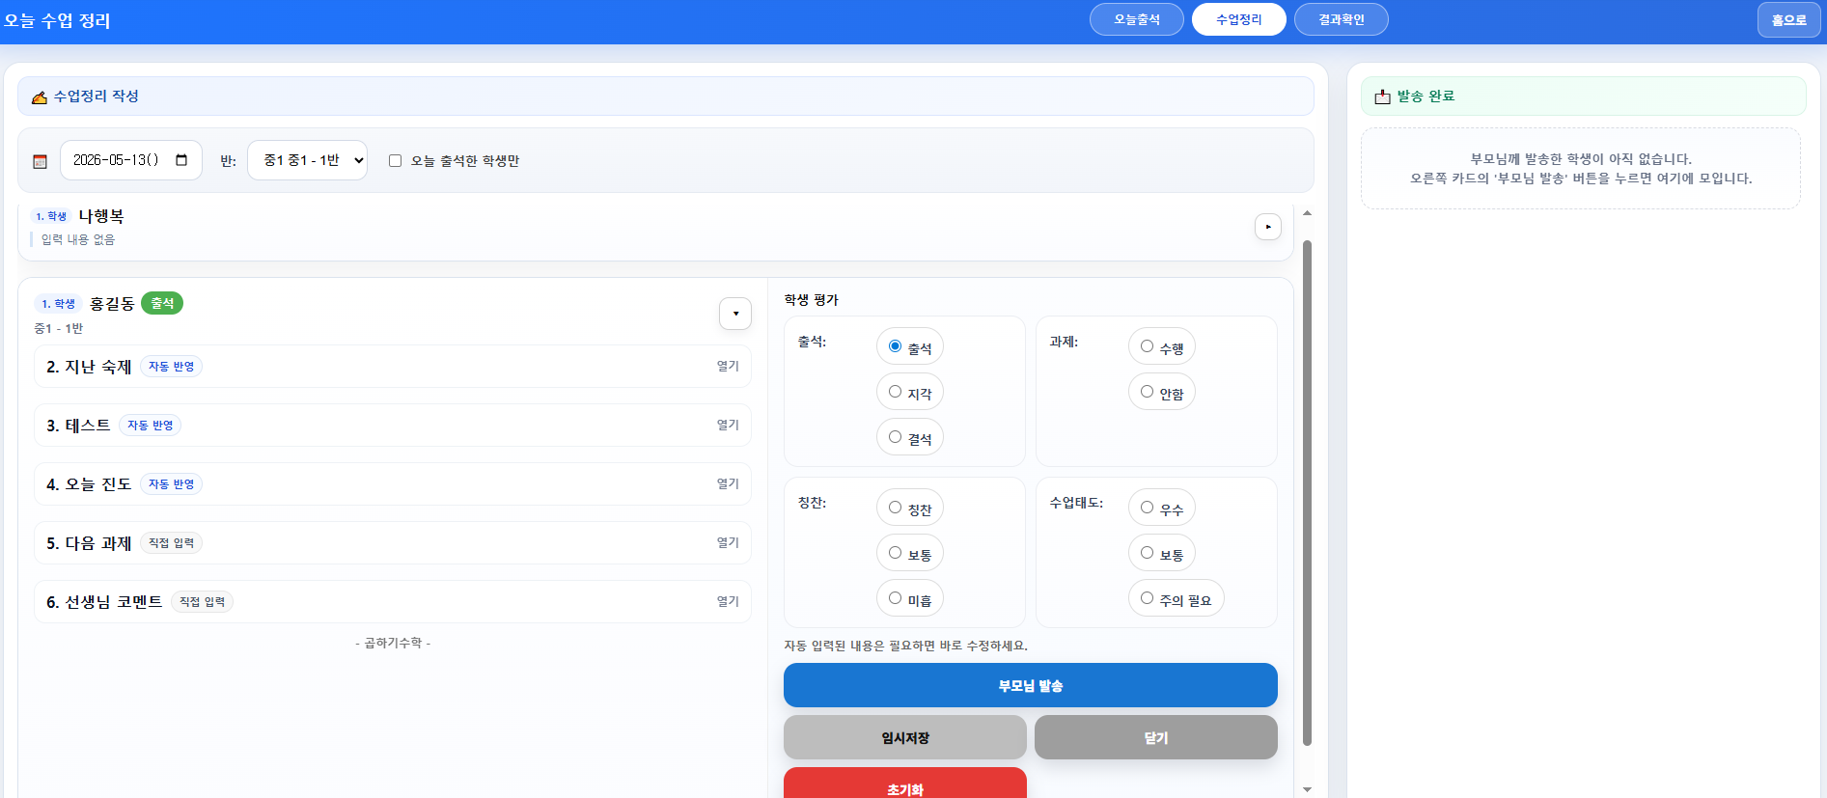Viewport: 1827px width, 798px height.
Task: Switch to 결과확인 tab
Action: pos(1342,19)
